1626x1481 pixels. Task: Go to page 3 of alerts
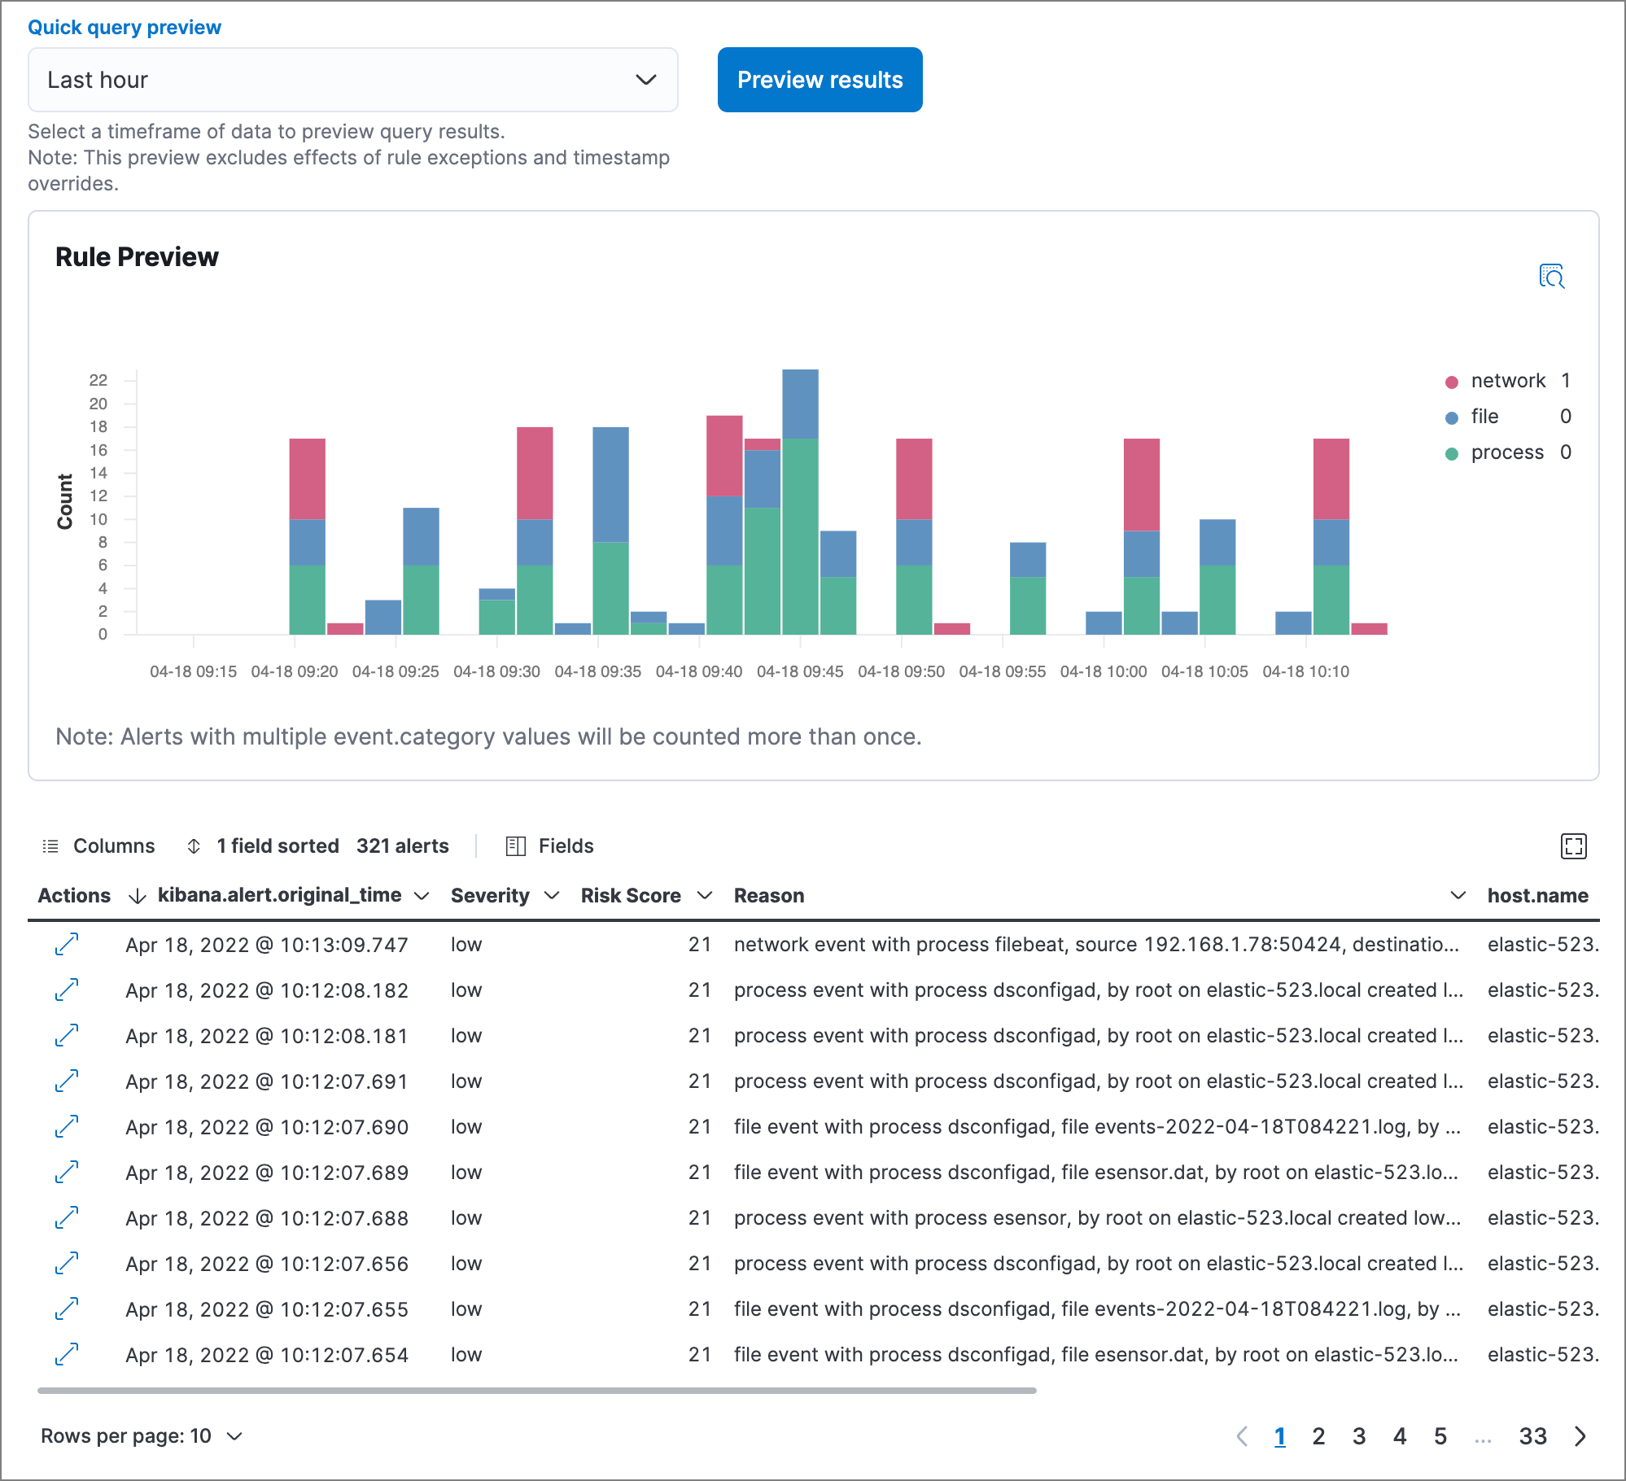click(x=1359, y=1436)
